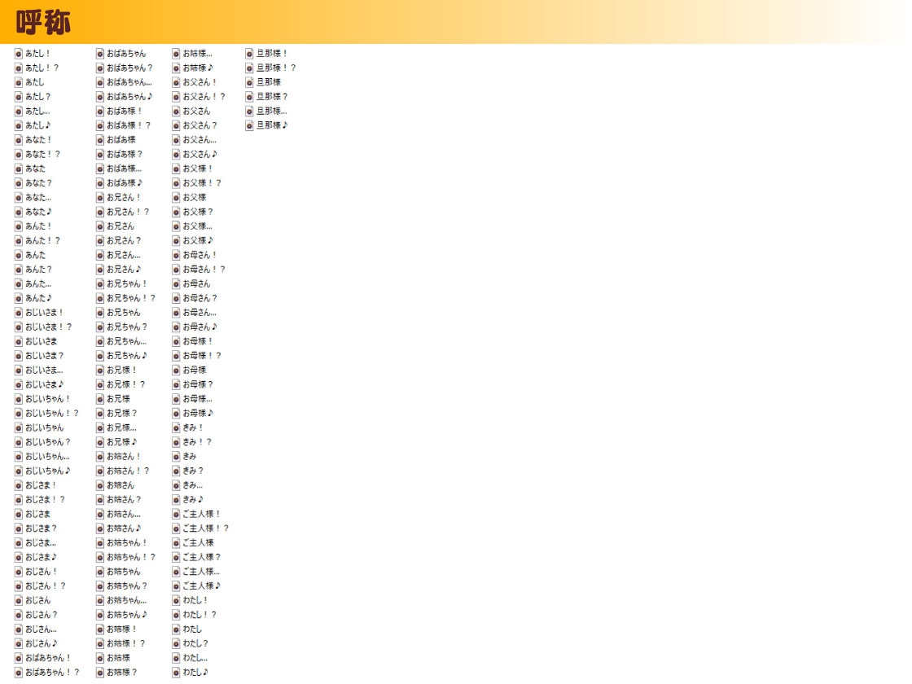Click the audio icon beside あたし！

(18, 54)
